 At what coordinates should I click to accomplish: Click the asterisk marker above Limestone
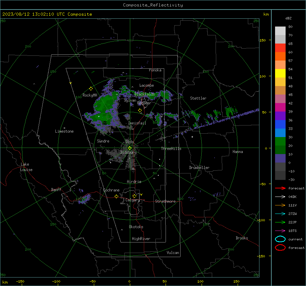click(x=64, y=128)
